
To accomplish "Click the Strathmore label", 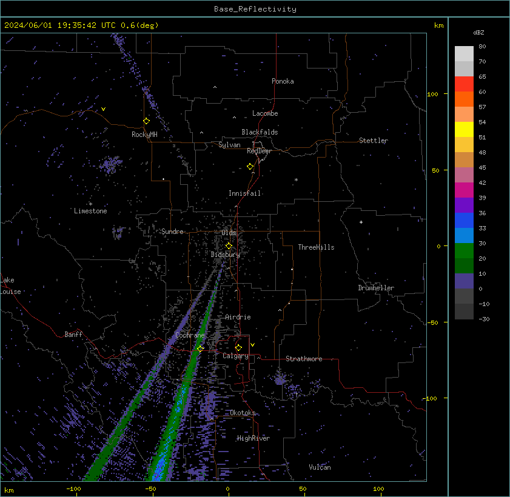I will [x=304, y=359].
